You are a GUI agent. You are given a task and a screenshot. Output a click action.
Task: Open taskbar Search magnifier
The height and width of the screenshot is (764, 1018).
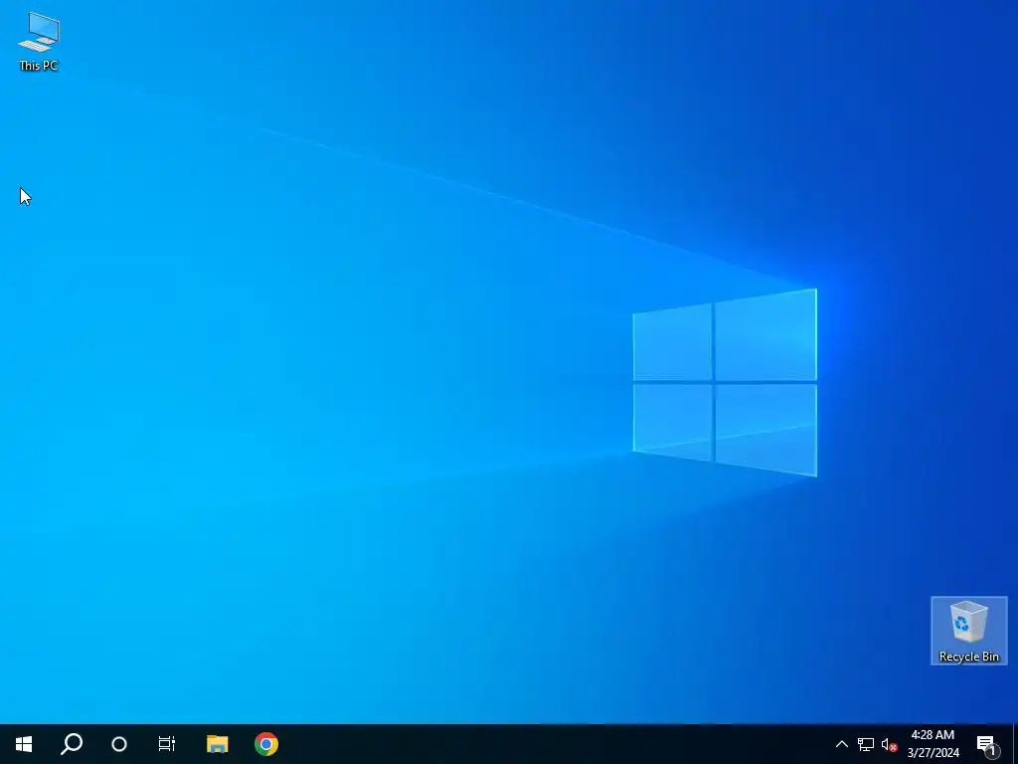click(x=72, y=744)
